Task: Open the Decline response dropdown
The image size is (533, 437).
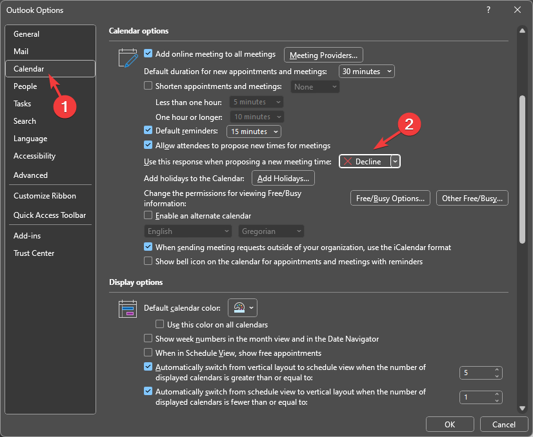Action: (x=396, y=162)
